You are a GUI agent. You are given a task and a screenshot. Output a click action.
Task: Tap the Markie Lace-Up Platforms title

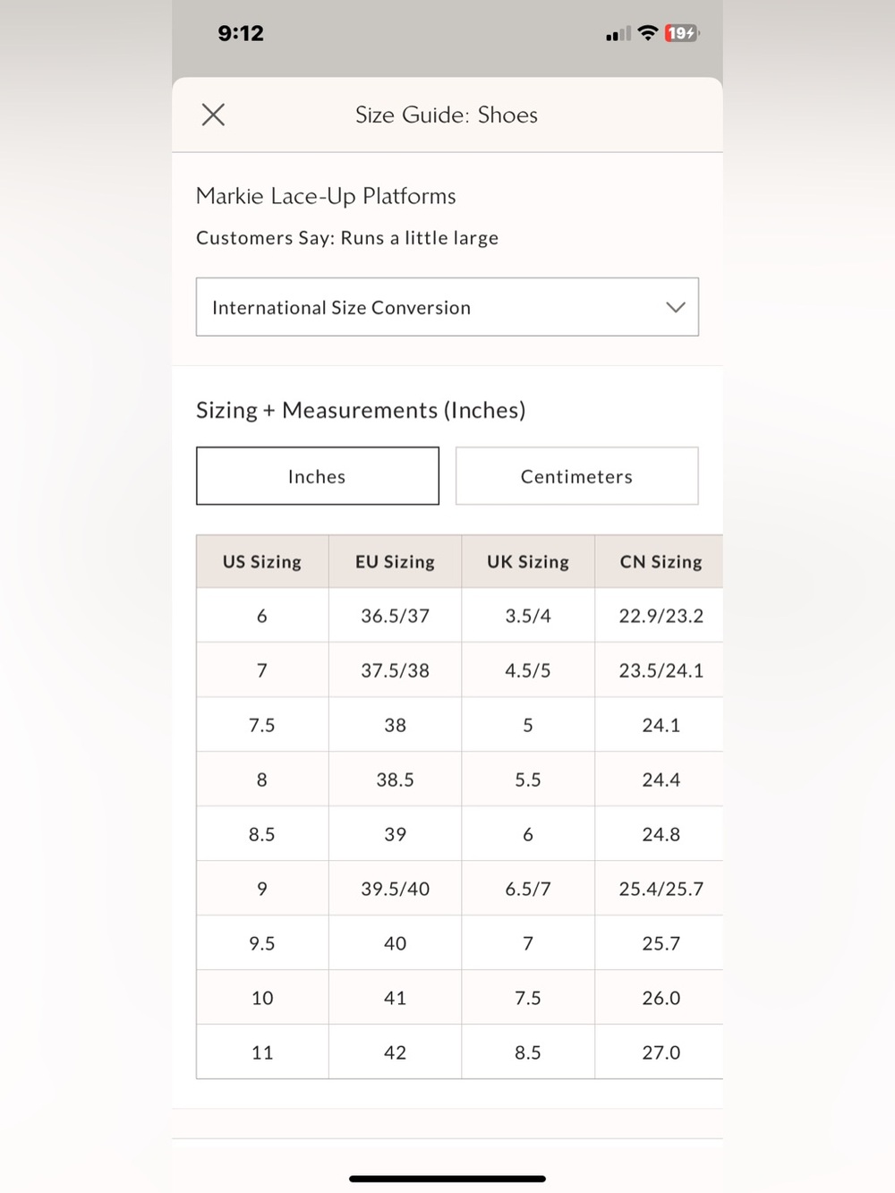point(326,196)
